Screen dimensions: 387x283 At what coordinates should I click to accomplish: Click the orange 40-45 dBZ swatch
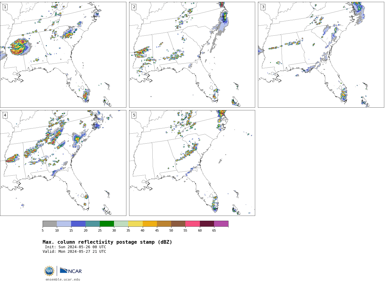(x=150, y=224)
